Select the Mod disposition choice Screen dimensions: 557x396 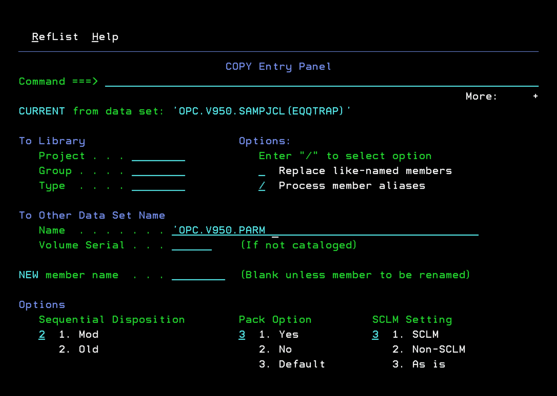pos(88,335)
